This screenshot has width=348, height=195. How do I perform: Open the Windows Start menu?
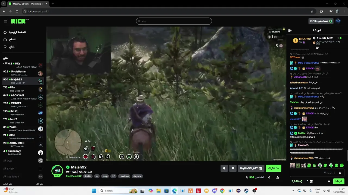(94, 191)
